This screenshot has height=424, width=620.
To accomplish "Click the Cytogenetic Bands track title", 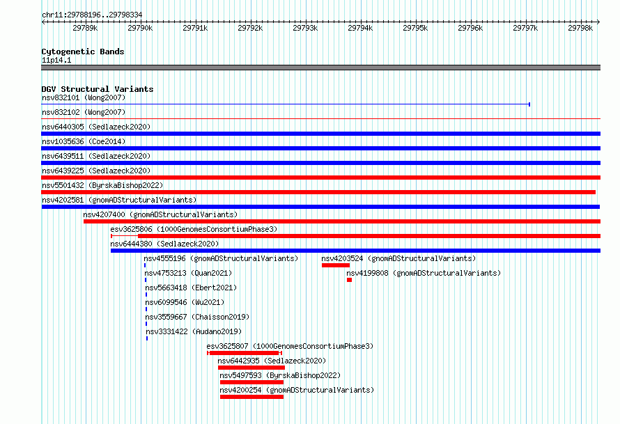I will [x=83, y=52].
